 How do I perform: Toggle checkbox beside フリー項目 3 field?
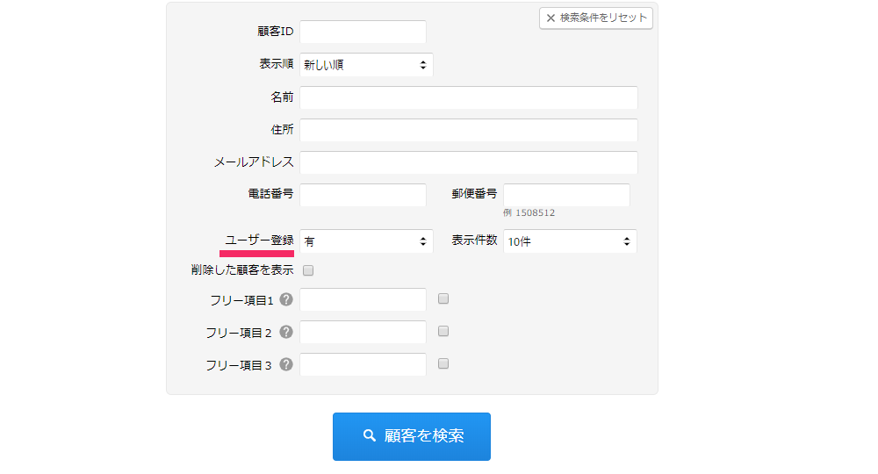[x=443, y=364]
